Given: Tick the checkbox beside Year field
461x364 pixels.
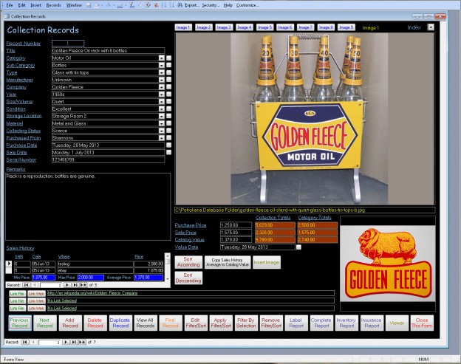Looking at the screenshot, I should [168, 95].
